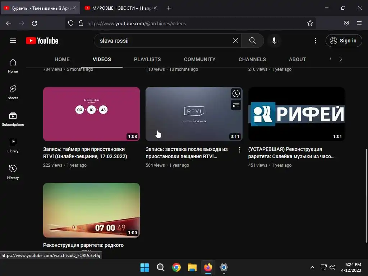Click the browser address bar URL
Image resolution: width=368 pixels, height=276 pixels.
click(136, 23)
